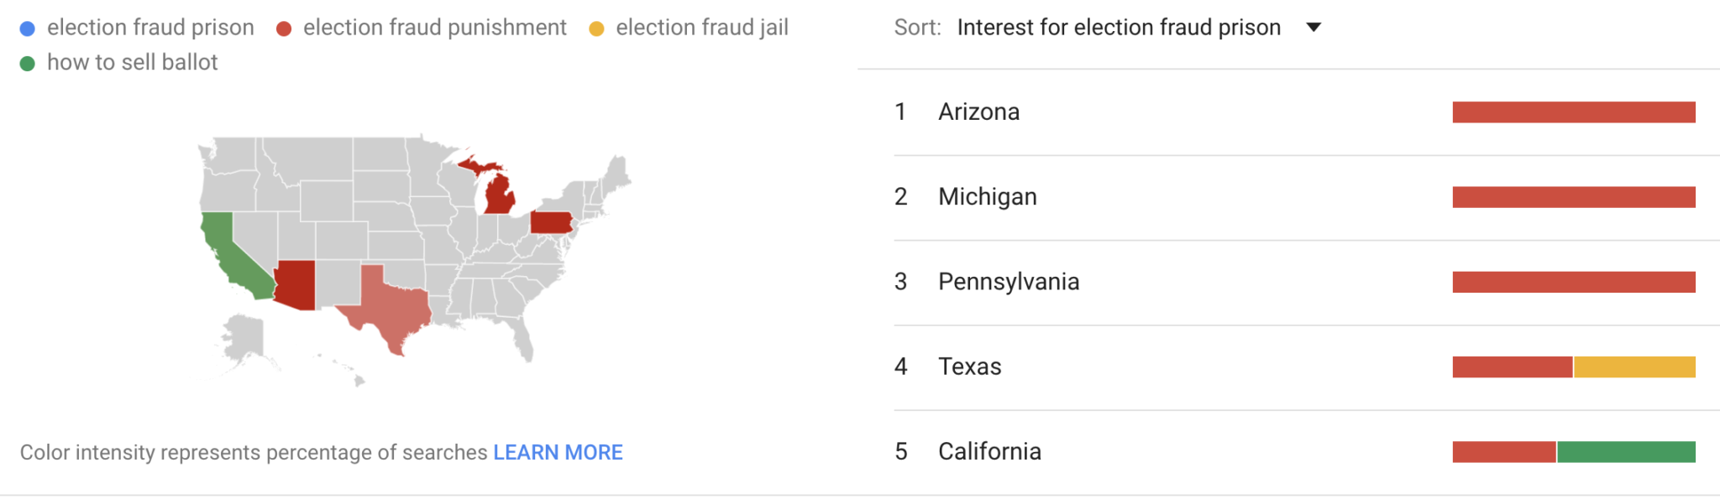
Task: Select California in the ranked list
Action: (989, 451)
